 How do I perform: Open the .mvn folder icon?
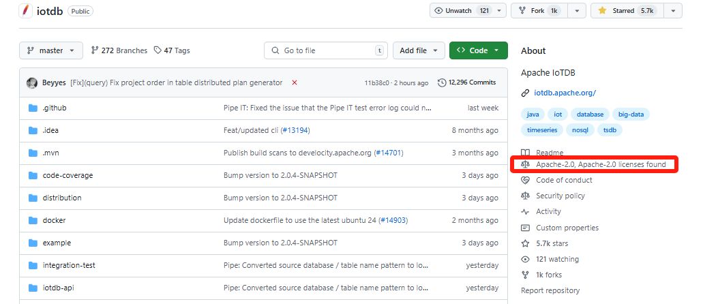pyautogui.click(x=33, y=153)
